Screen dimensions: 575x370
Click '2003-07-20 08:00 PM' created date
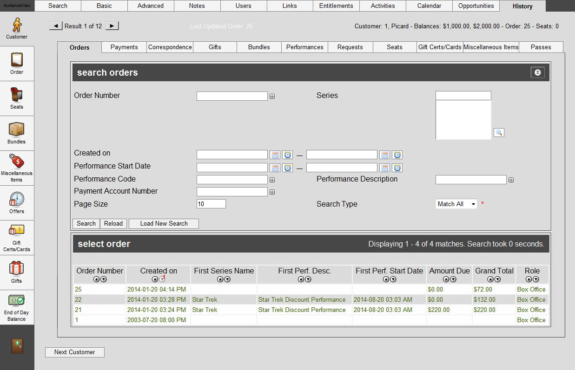[157, 320]
